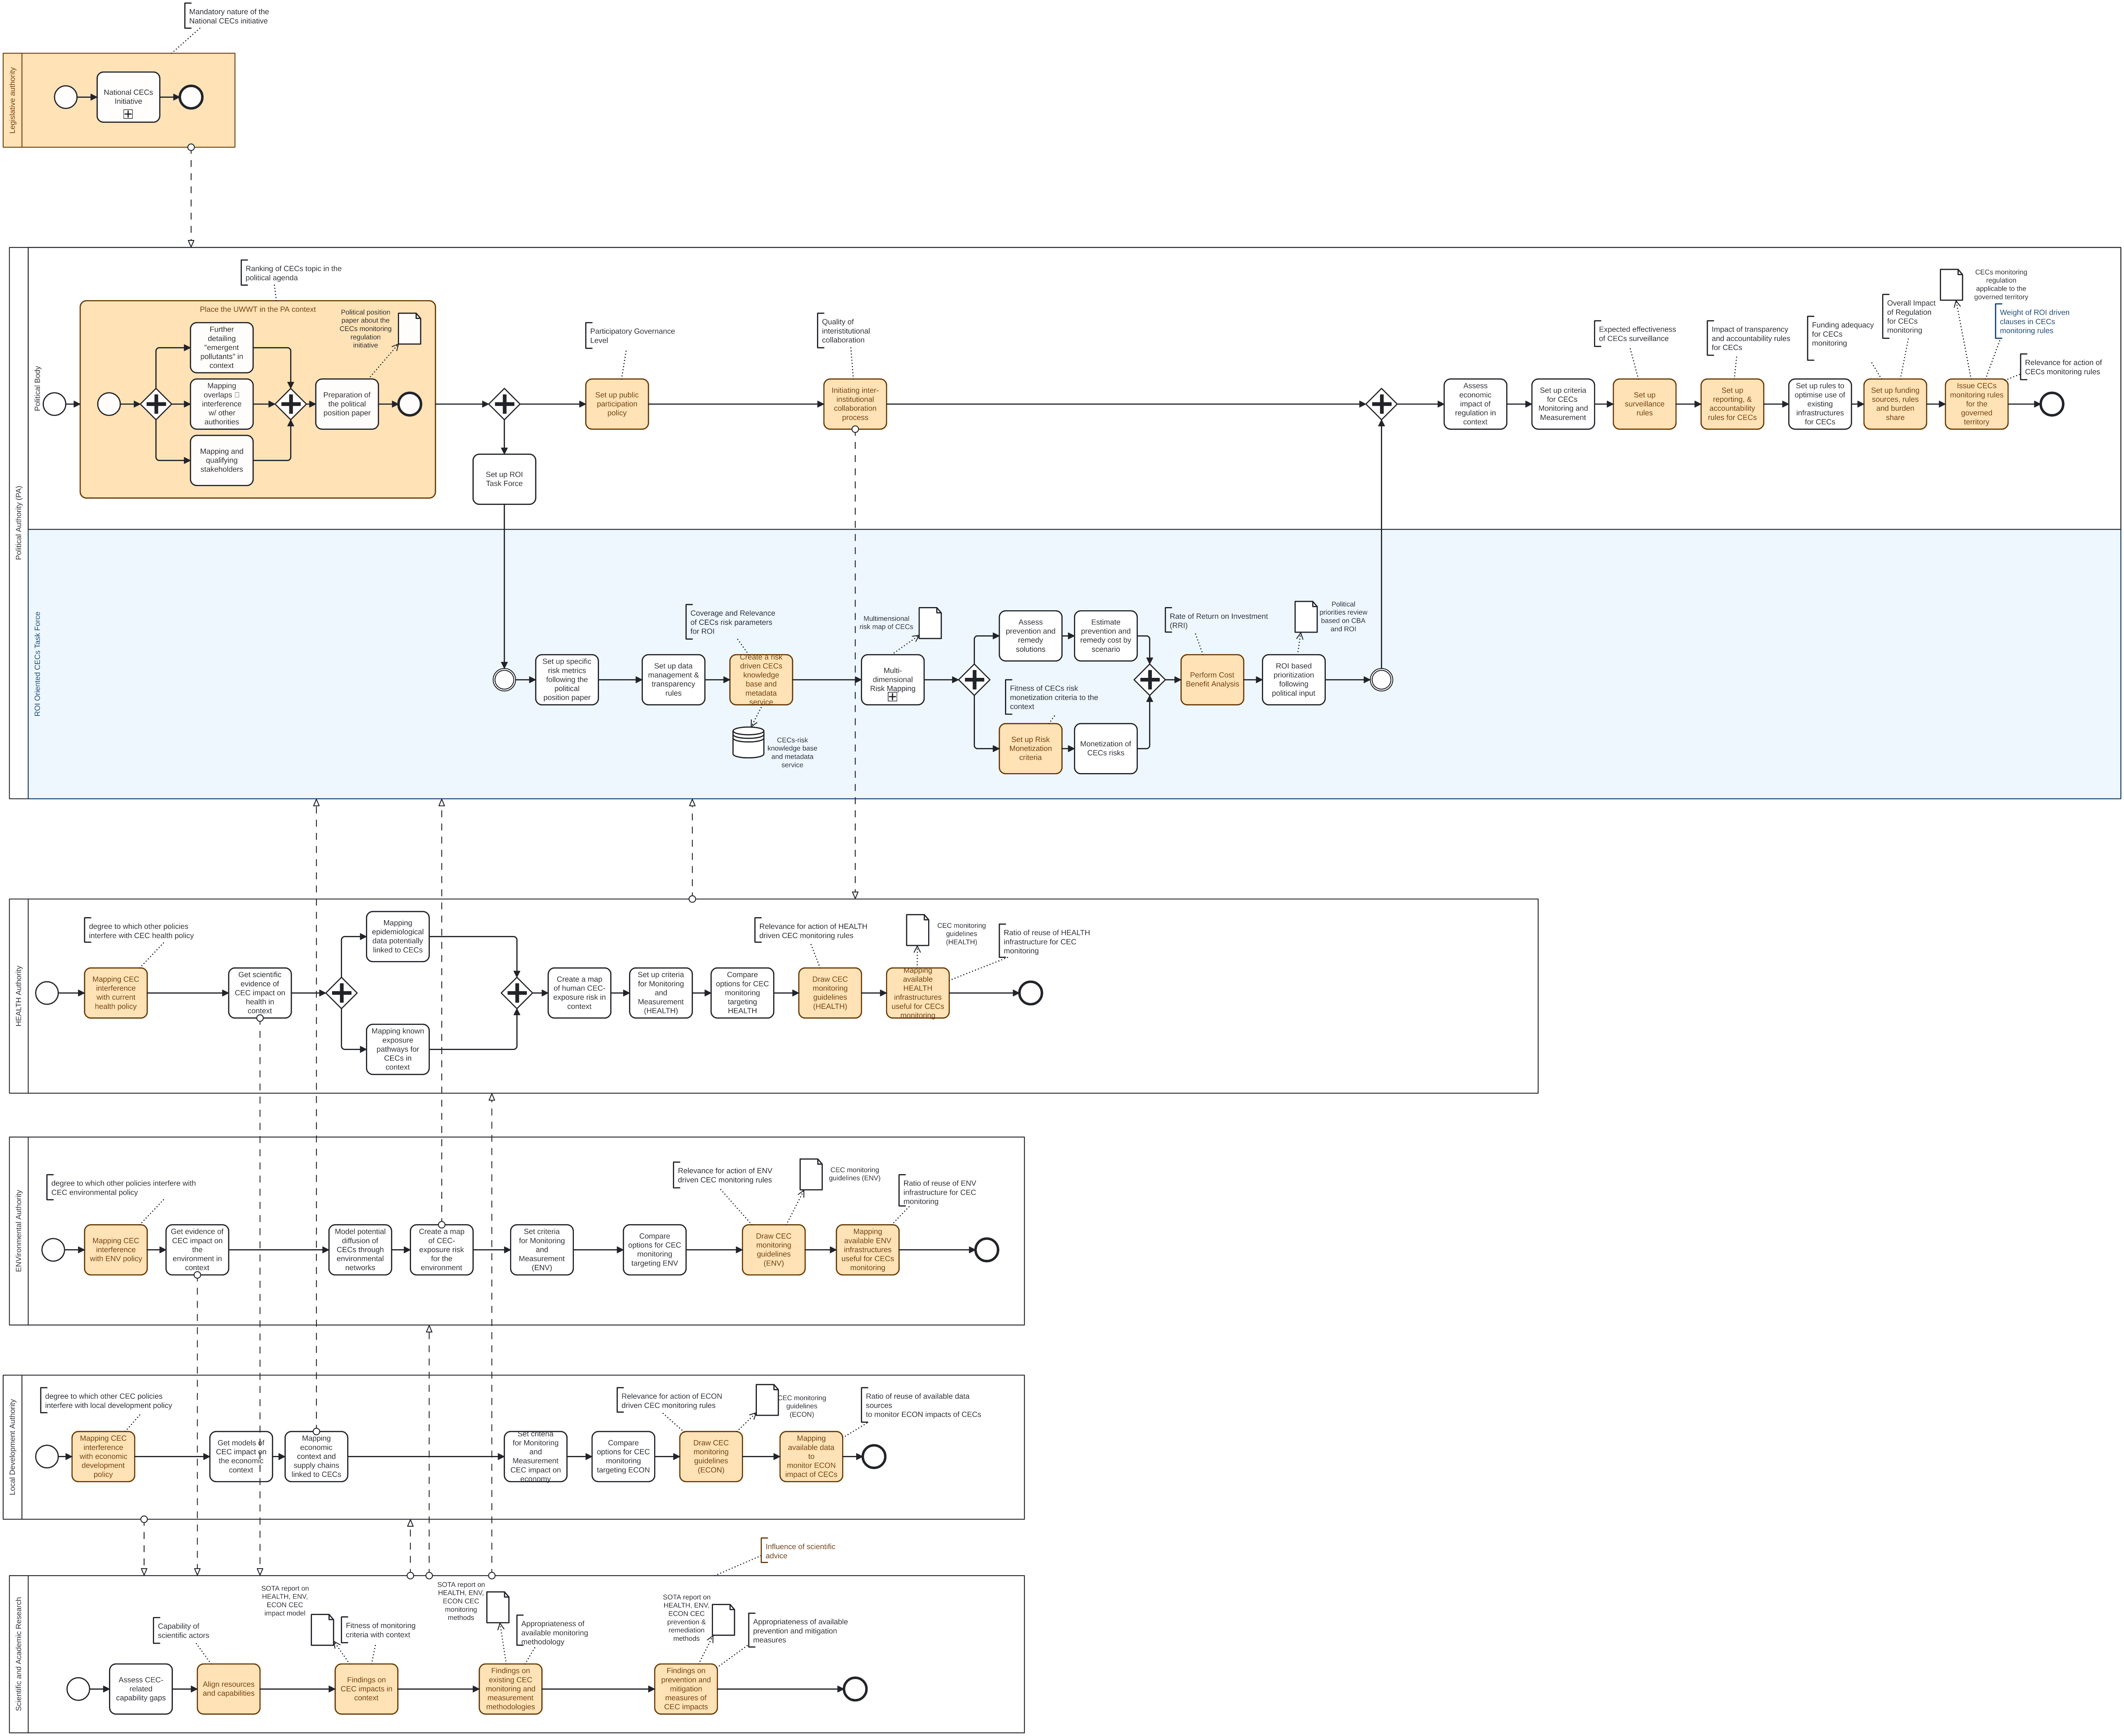This screenshot has height=1736, width=2124.
Task: Click the ROI Oriented CECs Task Force lane label
Action: click(38, 664)
